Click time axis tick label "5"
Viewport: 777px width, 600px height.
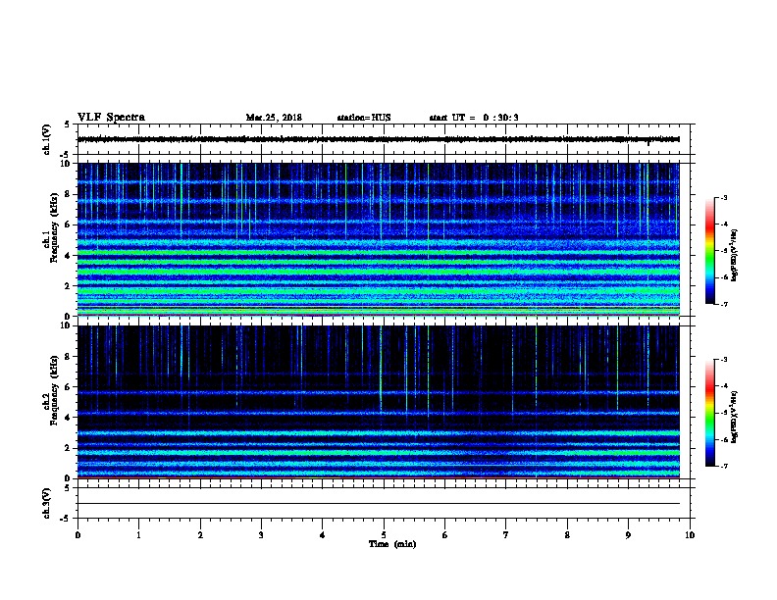[384, 535]
